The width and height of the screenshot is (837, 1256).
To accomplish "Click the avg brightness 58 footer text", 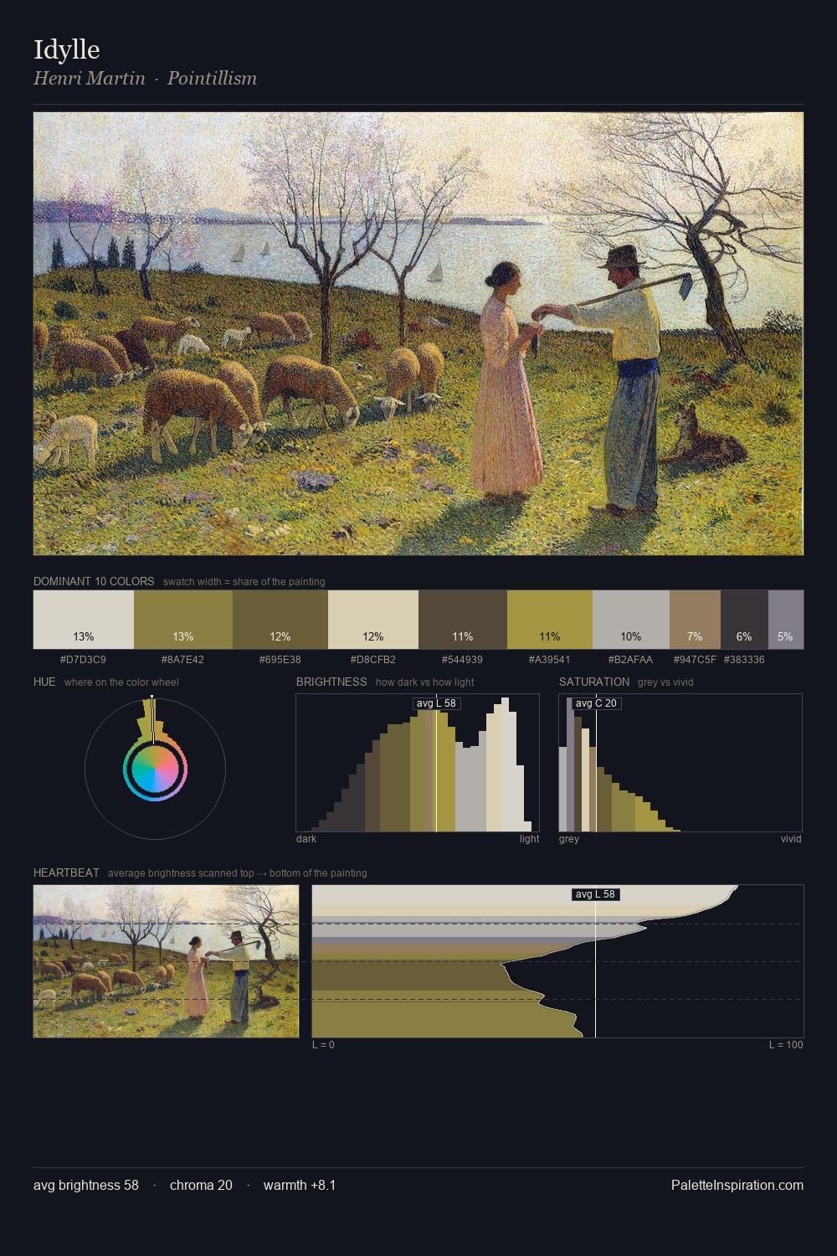I will point(86,1185).
